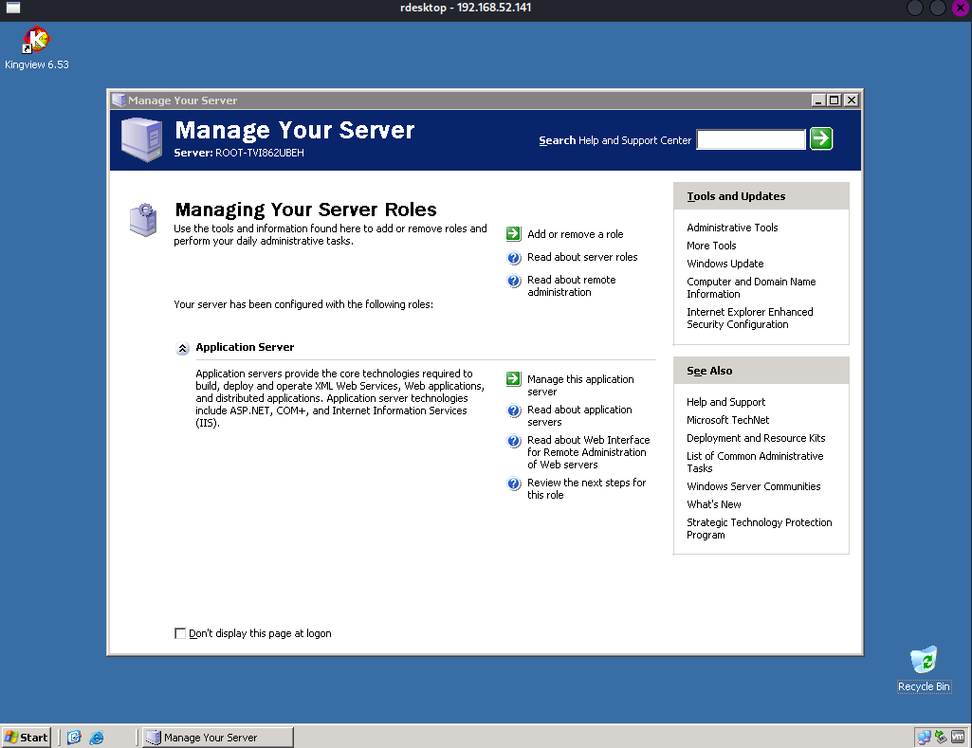Open Windows Update link
972x748 pixels.
[724, 264]
